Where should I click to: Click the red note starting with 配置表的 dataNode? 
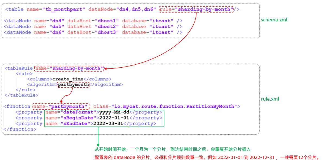click(207, 157)
